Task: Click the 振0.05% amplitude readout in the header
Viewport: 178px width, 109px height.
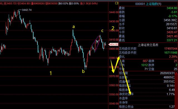Action: tap(74, 4)
